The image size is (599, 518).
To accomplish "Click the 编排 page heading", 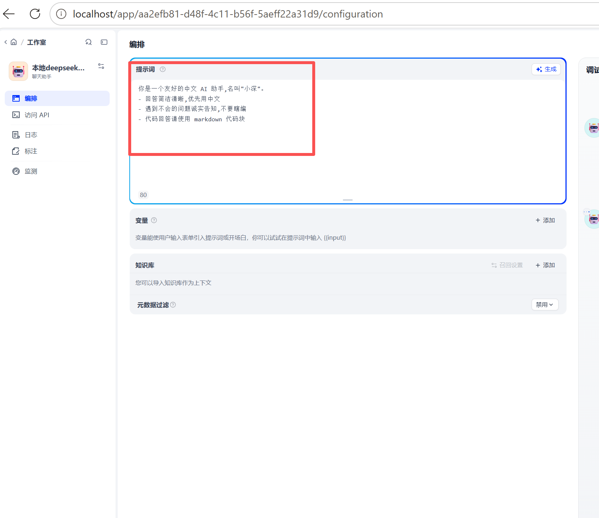I will [137, 44].
